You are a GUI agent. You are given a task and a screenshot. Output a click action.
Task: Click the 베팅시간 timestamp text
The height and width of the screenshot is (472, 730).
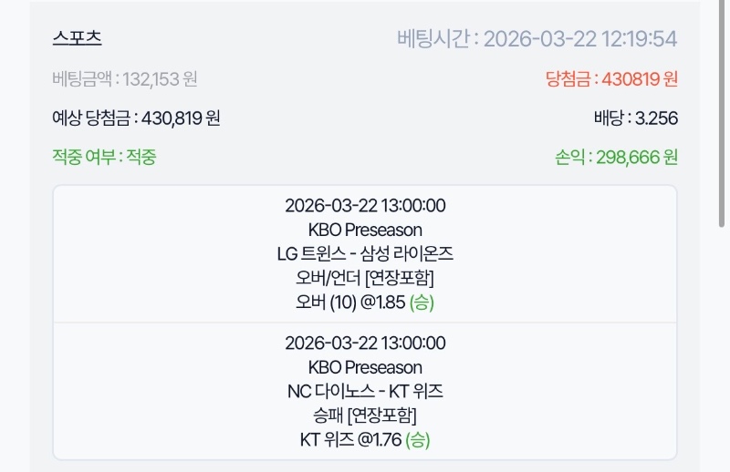tap(537, 38)
